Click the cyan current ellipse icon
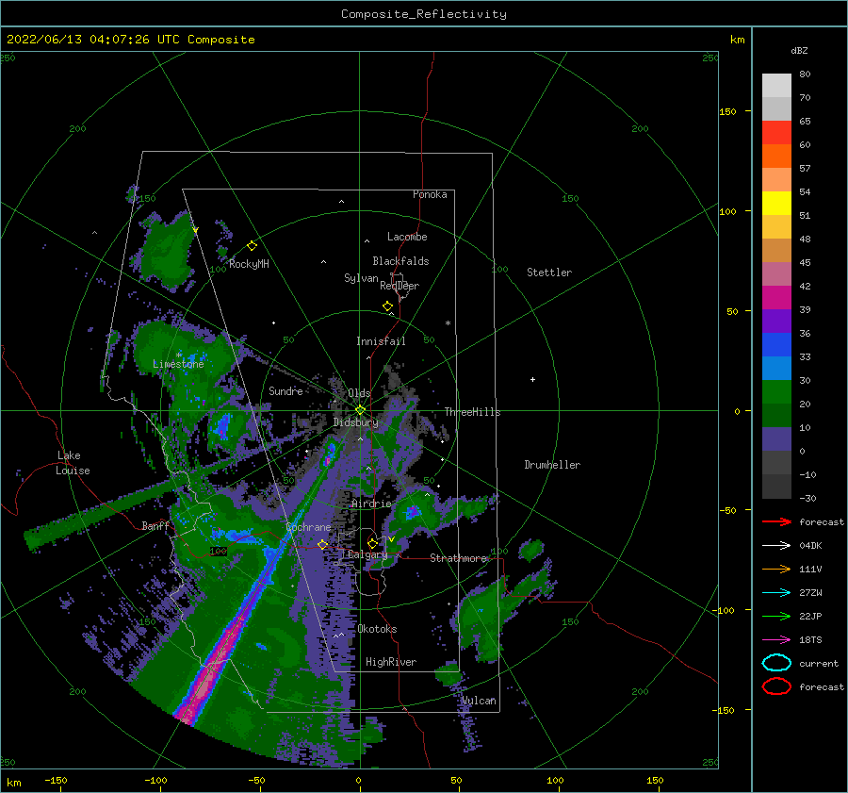The width and height of the screenshot is (848, 793). (776, 663)
